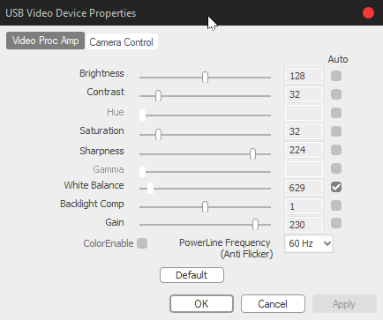The image size is (383, 320).
Task: Click the Cancel button
Action: click(273, 304)
